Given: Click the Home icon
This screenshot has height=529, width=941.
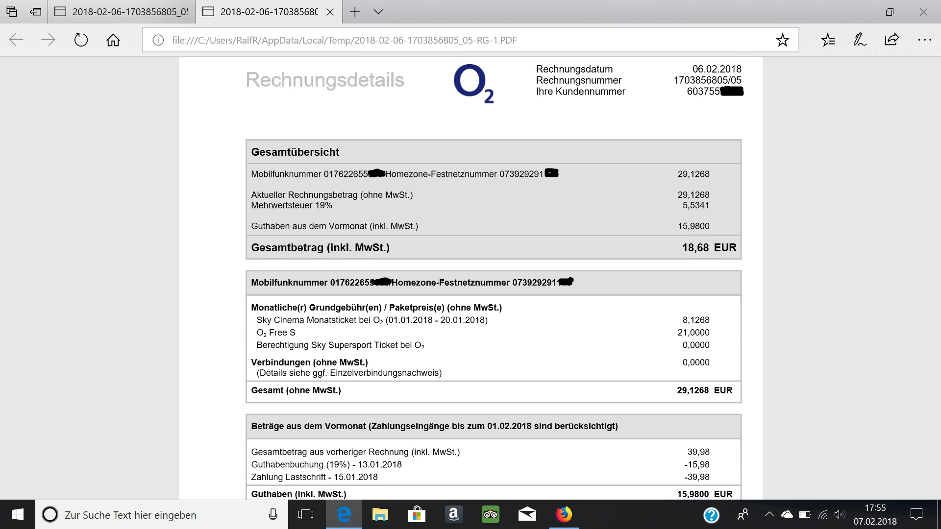Looking at the screenshot, I should pyautogui.click(x=113, y=40).
